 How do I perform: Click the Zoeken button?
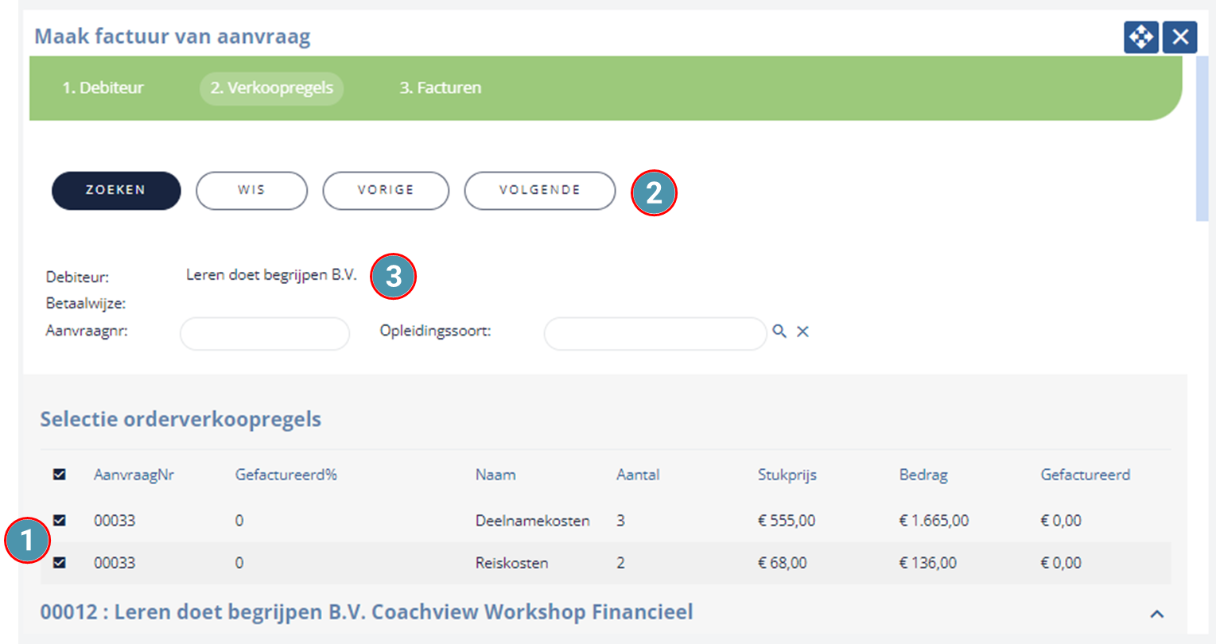116,191
